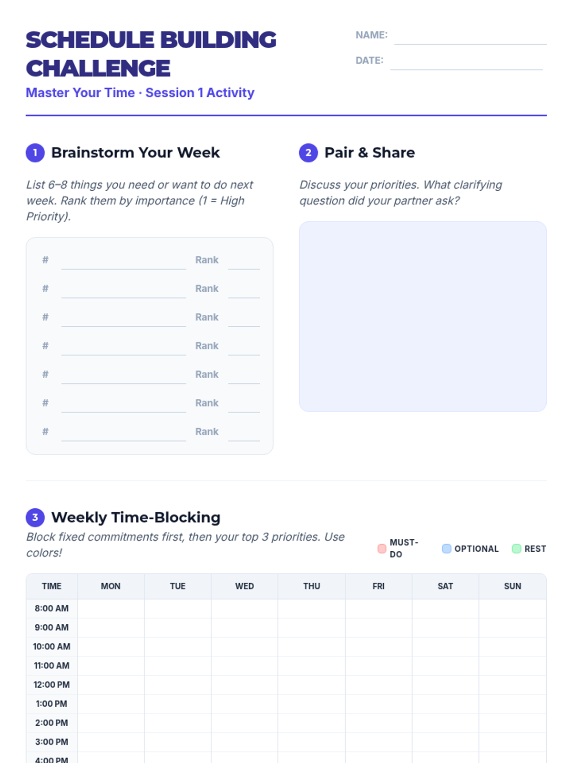
Task: Select the MON column header
Action: 111,586
